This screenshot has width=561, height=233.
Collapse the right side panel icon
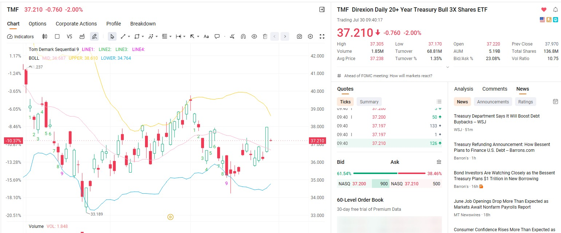click(x=322, y=9)
